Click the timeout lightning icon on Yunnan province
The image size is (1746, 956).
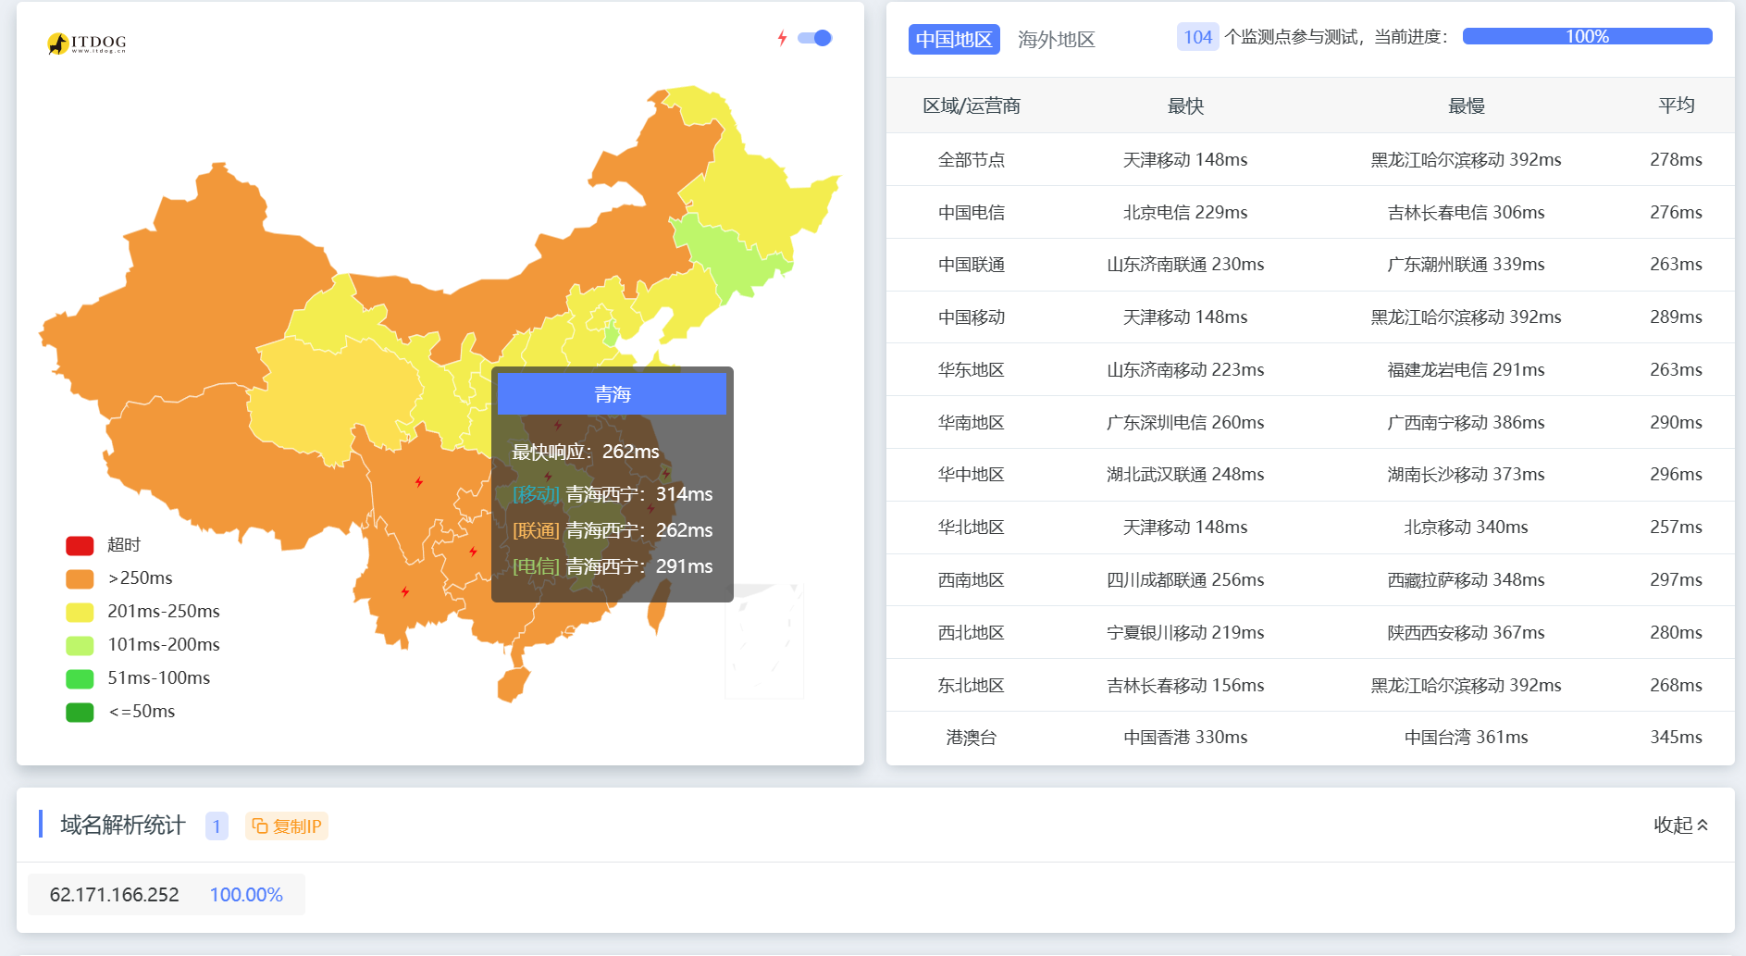(405, 590)
